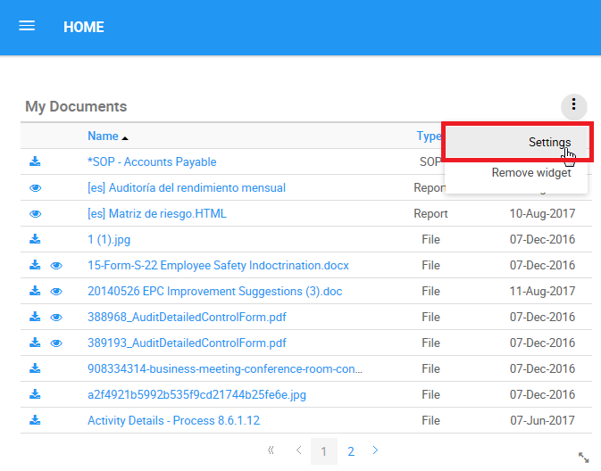Open the hamburger navigation menu
This screenshot has width=601, height=471.
coord(27,26)
